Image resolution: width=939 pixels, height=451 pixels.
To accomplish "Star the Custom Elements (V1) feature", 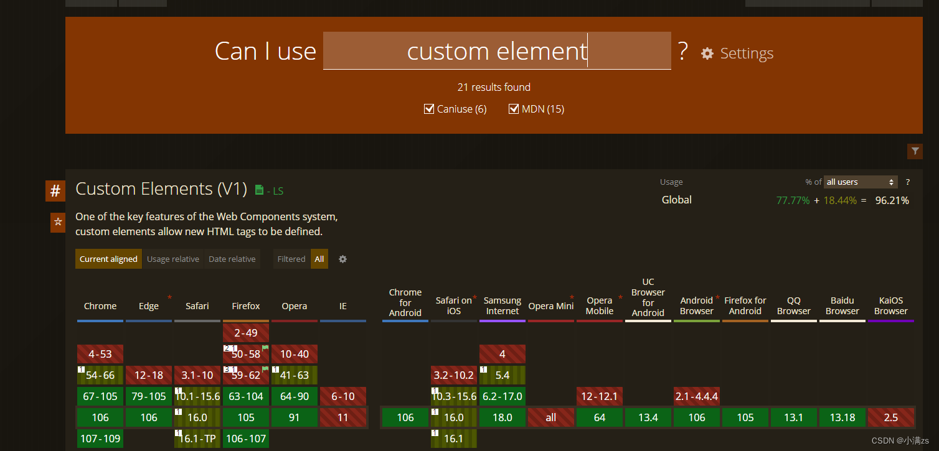I will pyautogui.click(x=57, y=222).
